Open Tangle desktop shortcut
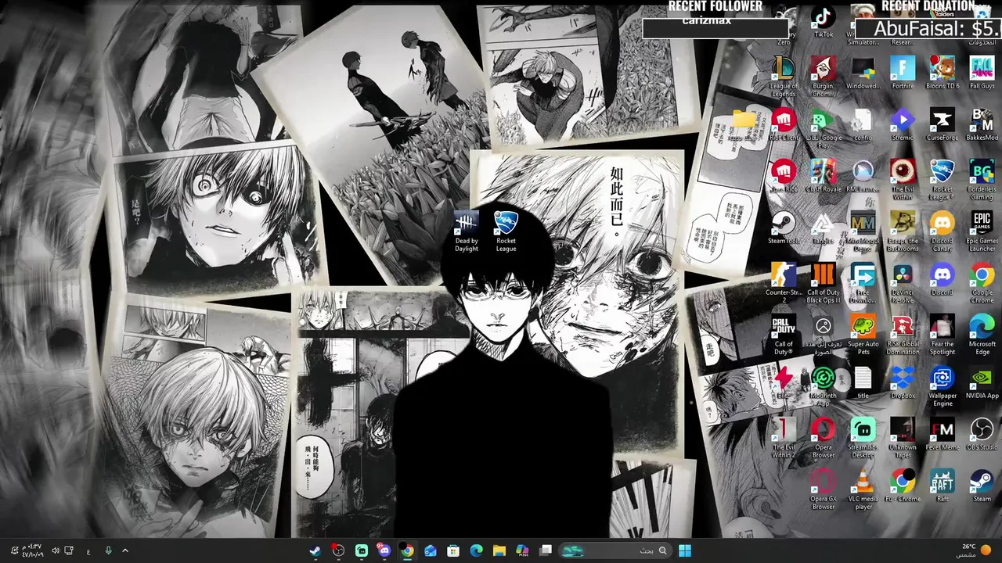This screenshot has width=1002, height=563. tap(824, 228)
